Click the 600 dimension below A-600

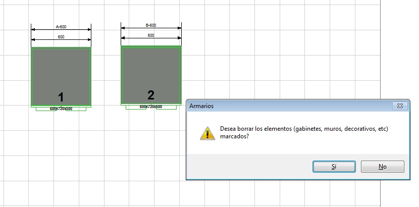tap(61, 37)
